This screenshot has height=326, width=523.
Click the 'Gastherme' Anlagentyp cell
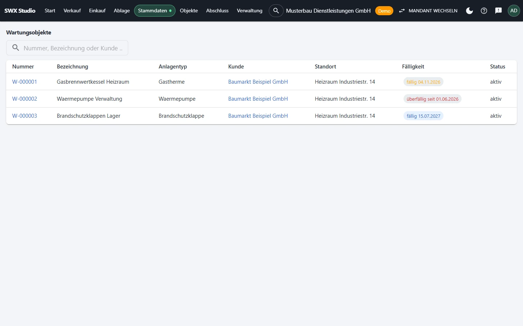pos(171,82)
